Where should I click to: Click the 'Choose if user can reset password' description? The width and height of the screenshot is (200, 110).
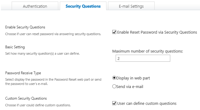[53, 34]
